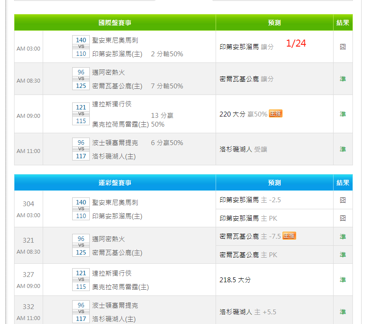Screen dimensions: 378x324
Task: Click the vs badge for game 327
Action: tap(81, 280)
